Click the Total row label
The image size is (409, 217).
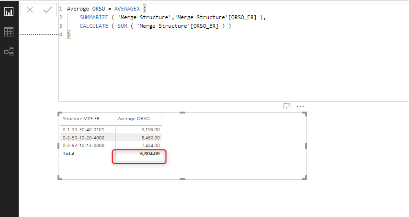click(68, 154)
